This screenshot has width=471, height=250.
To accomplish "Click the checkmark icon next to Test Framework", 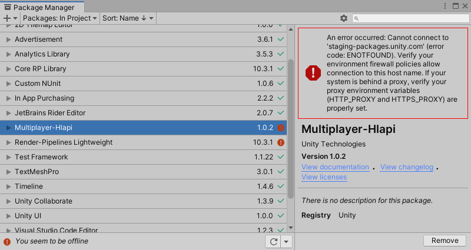I will [281, 157].
